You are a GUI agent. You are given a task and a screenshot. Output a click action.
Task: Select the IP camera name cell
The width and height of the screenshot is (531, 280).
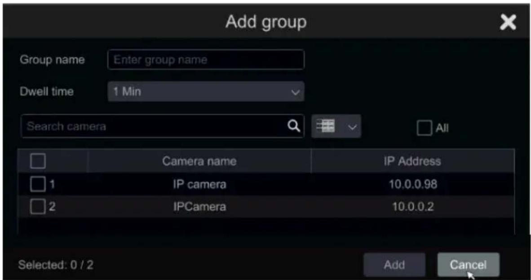tap(199, 184)
